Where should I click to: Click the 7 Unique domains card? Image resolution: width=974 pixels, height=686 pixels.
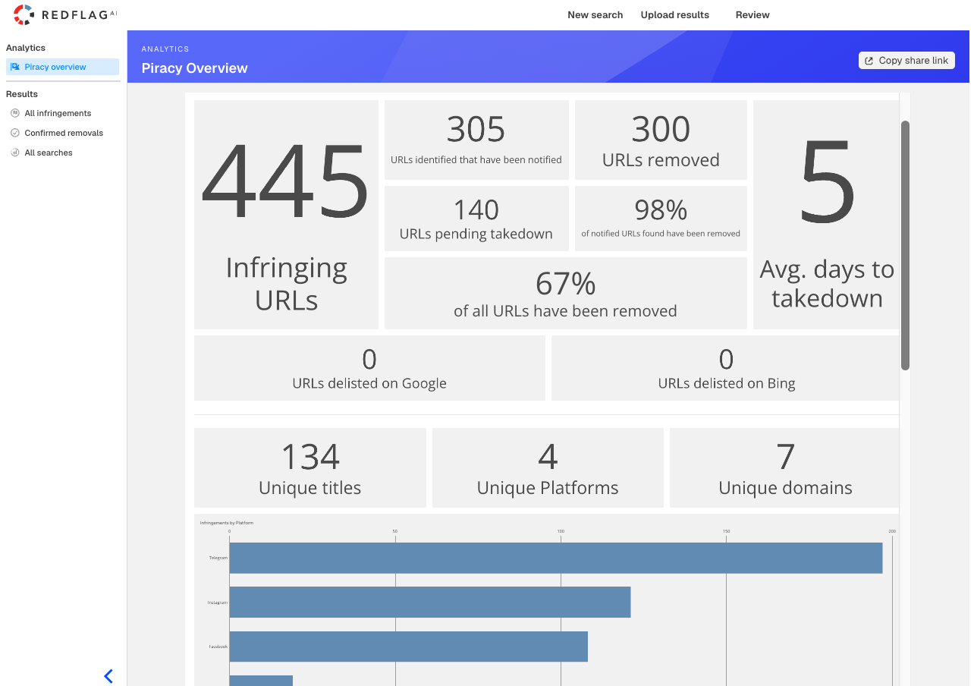784,467
